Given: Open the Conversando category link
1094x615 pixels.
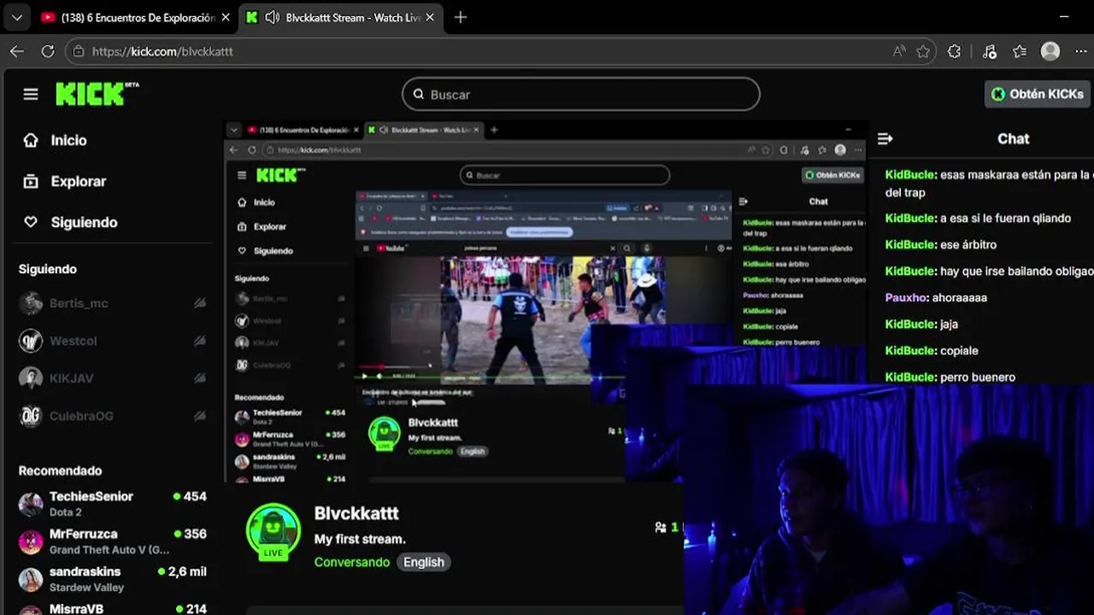Looking at the screenshot, I should point(352,562).
